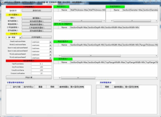Click the constraint limit input button beside dropdown

coord(37,37)
